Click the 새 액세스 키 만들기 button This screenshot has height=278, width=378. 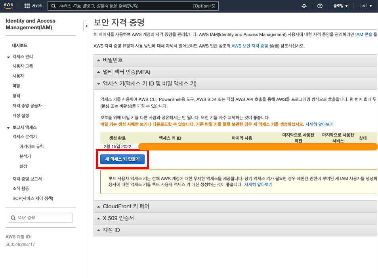[x=122, y=159]
